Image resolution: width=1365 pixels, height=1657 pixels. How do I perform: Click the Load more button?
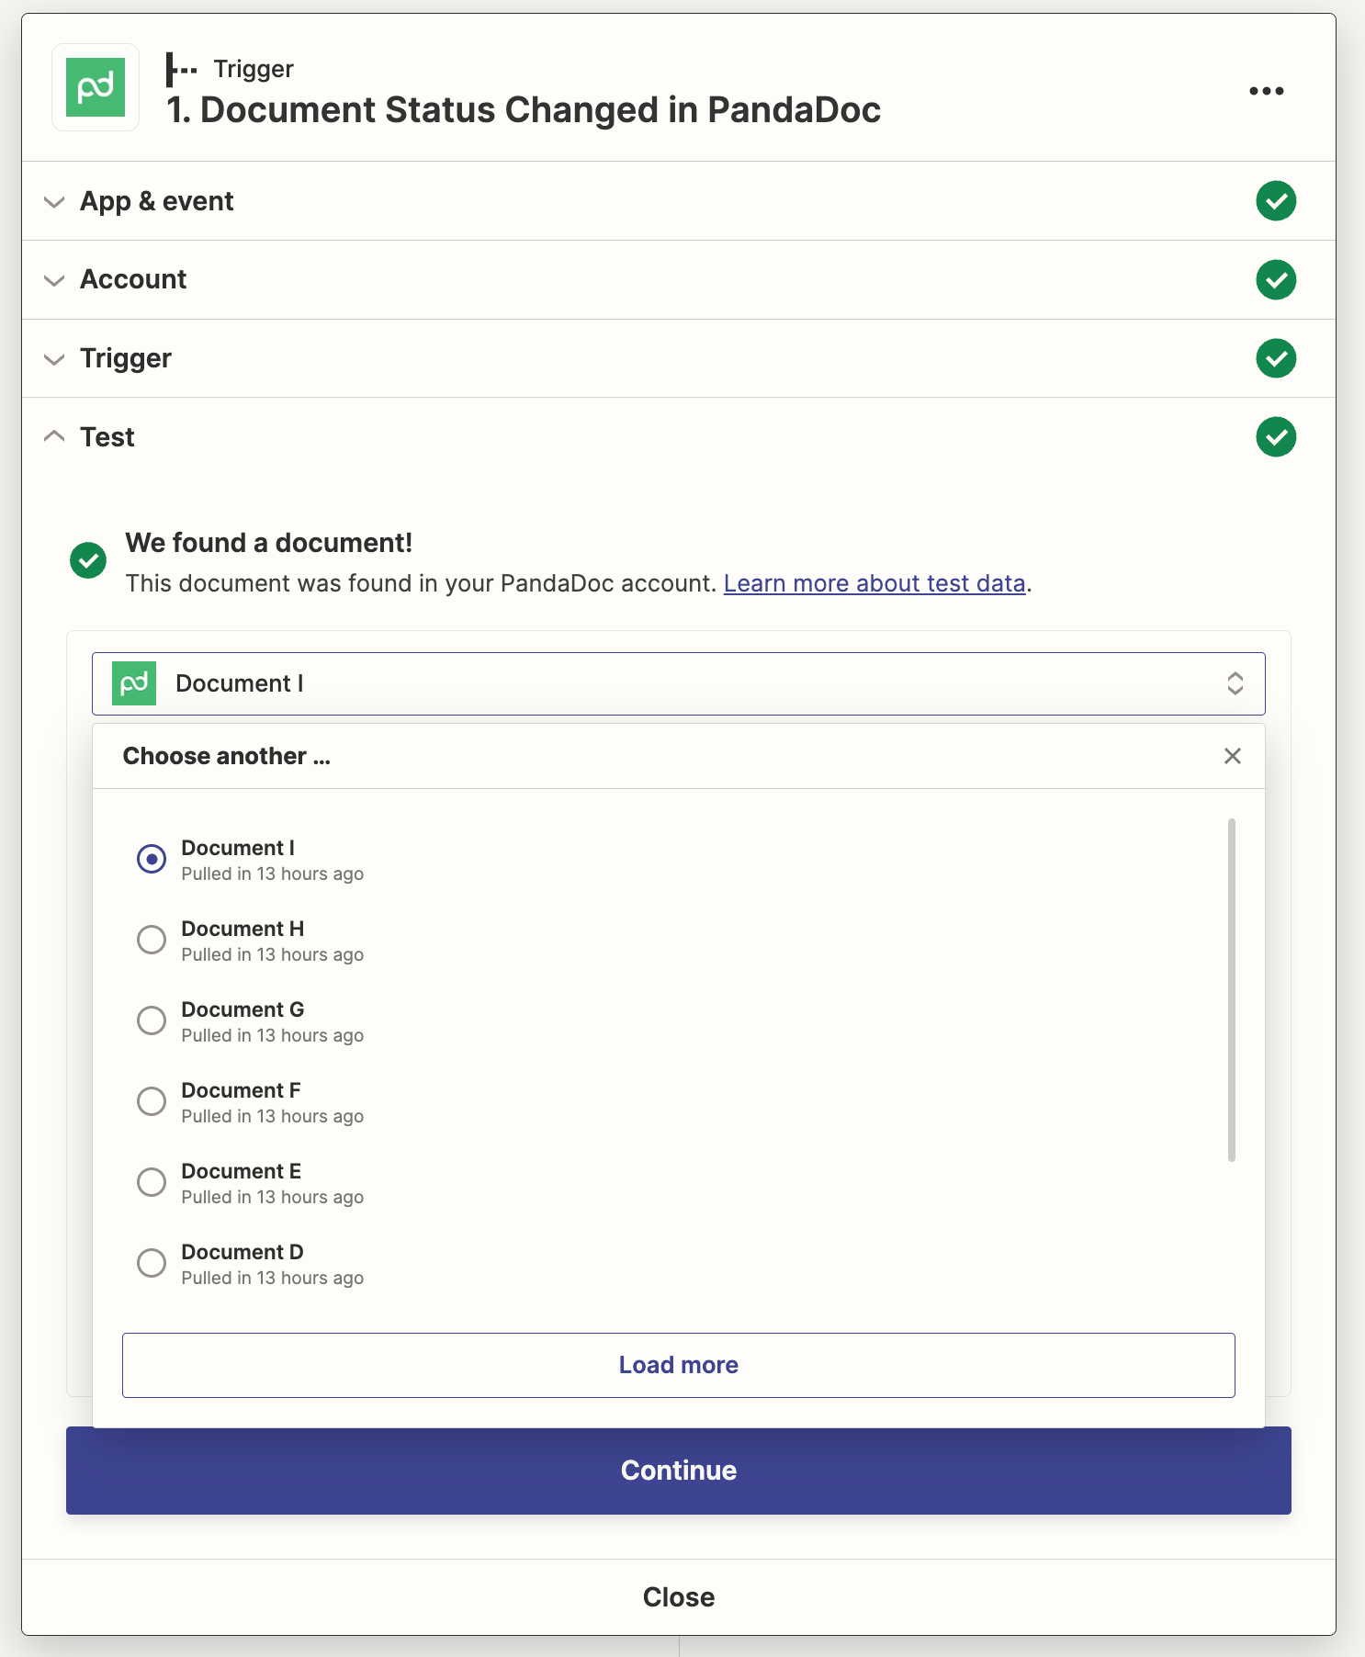click(679, 1365)
